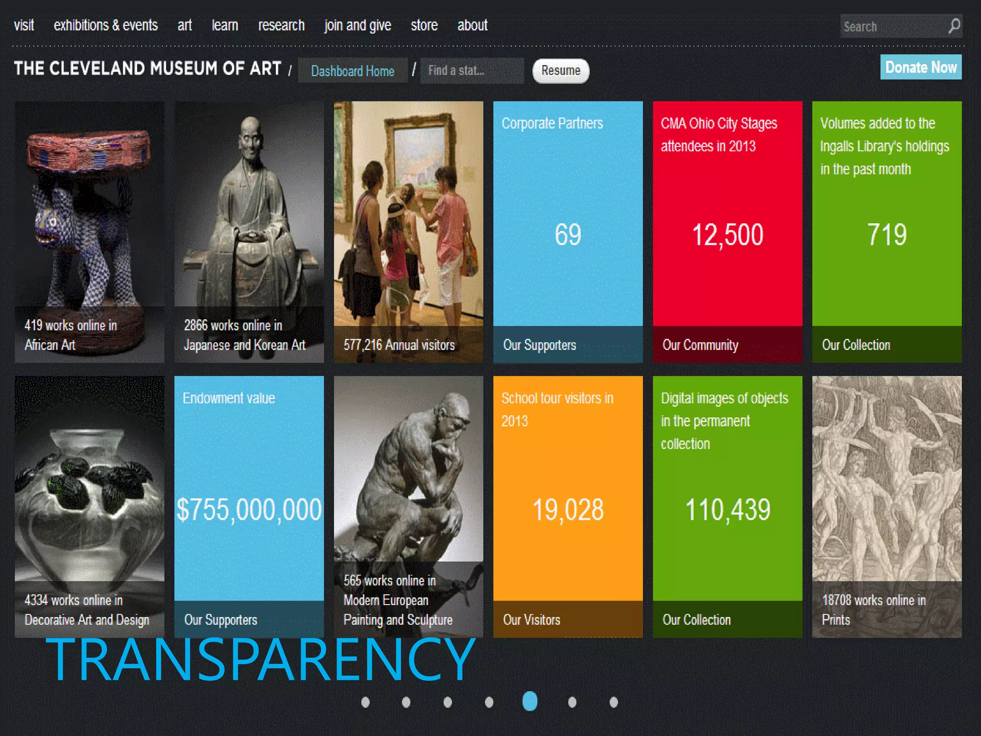This screenshot has height=736, width=981.
Task: Open the research menu
Action: pos(282,25)
